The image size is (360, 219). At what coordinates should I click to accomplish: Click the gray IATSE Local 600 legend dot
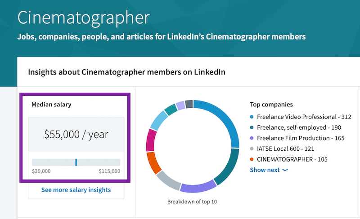(252, 149)
